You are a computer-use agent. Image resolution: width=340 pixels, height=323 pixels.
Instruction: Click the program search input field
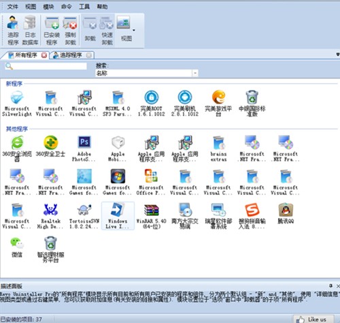46,66
